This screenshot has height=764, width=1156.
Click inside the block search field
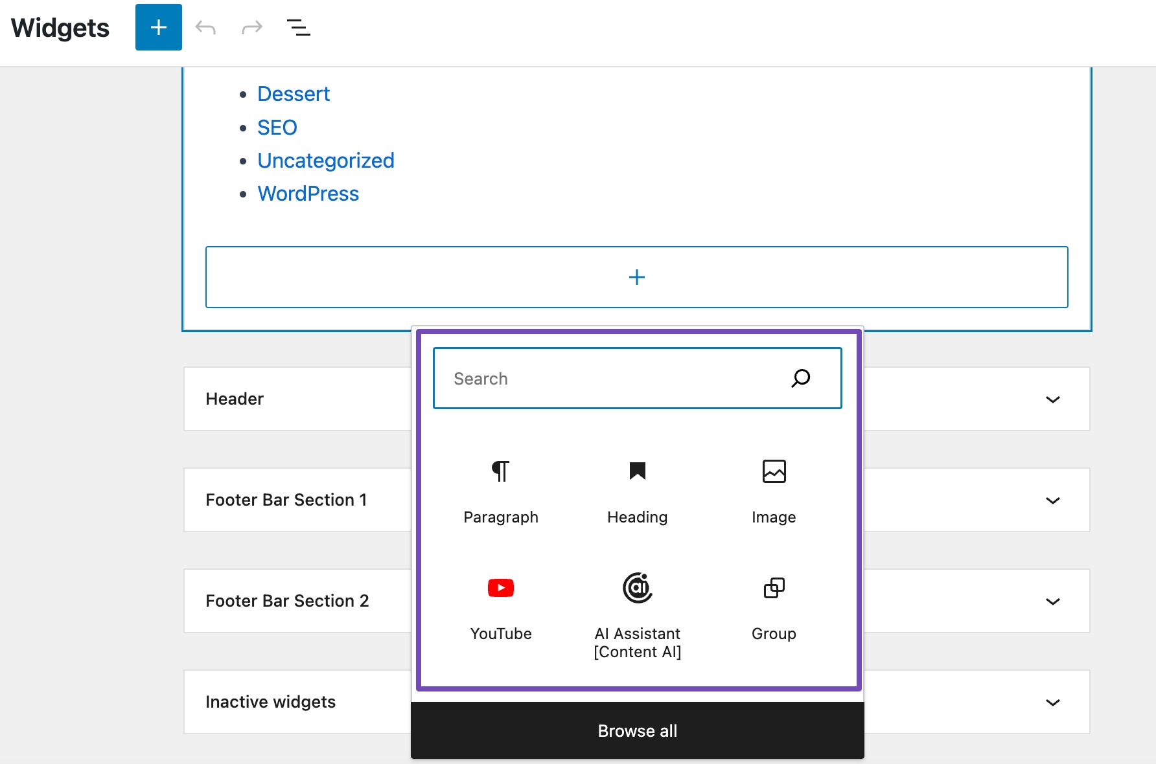pyautogui.click(x=603, y=378)
